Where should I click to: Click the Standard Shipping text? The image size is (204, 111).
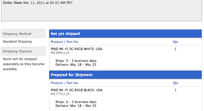coord(17,41)
